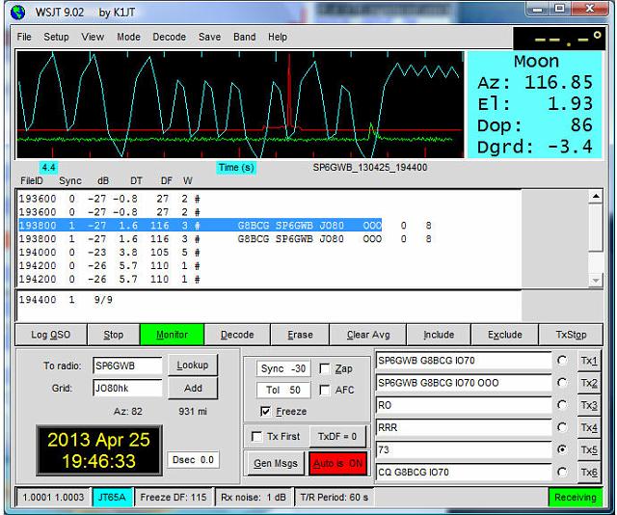Click the Grid locator input field

click(x=127, y=389)
